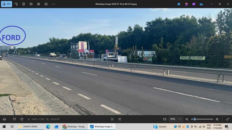Click the zoom out magnifier icon
The image size is (232, 130).
click(187, 119)
